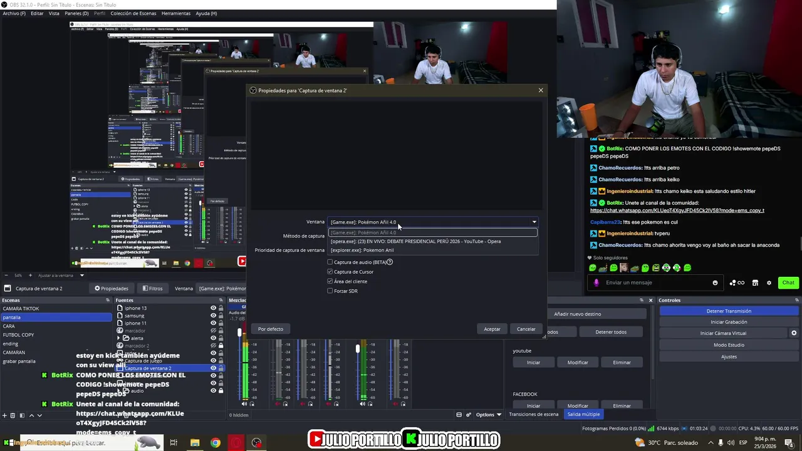Image resolution: width=802 pixels, height=451 pixels.
Task: Uncheck Área del cliente
Action: [330, 281]
